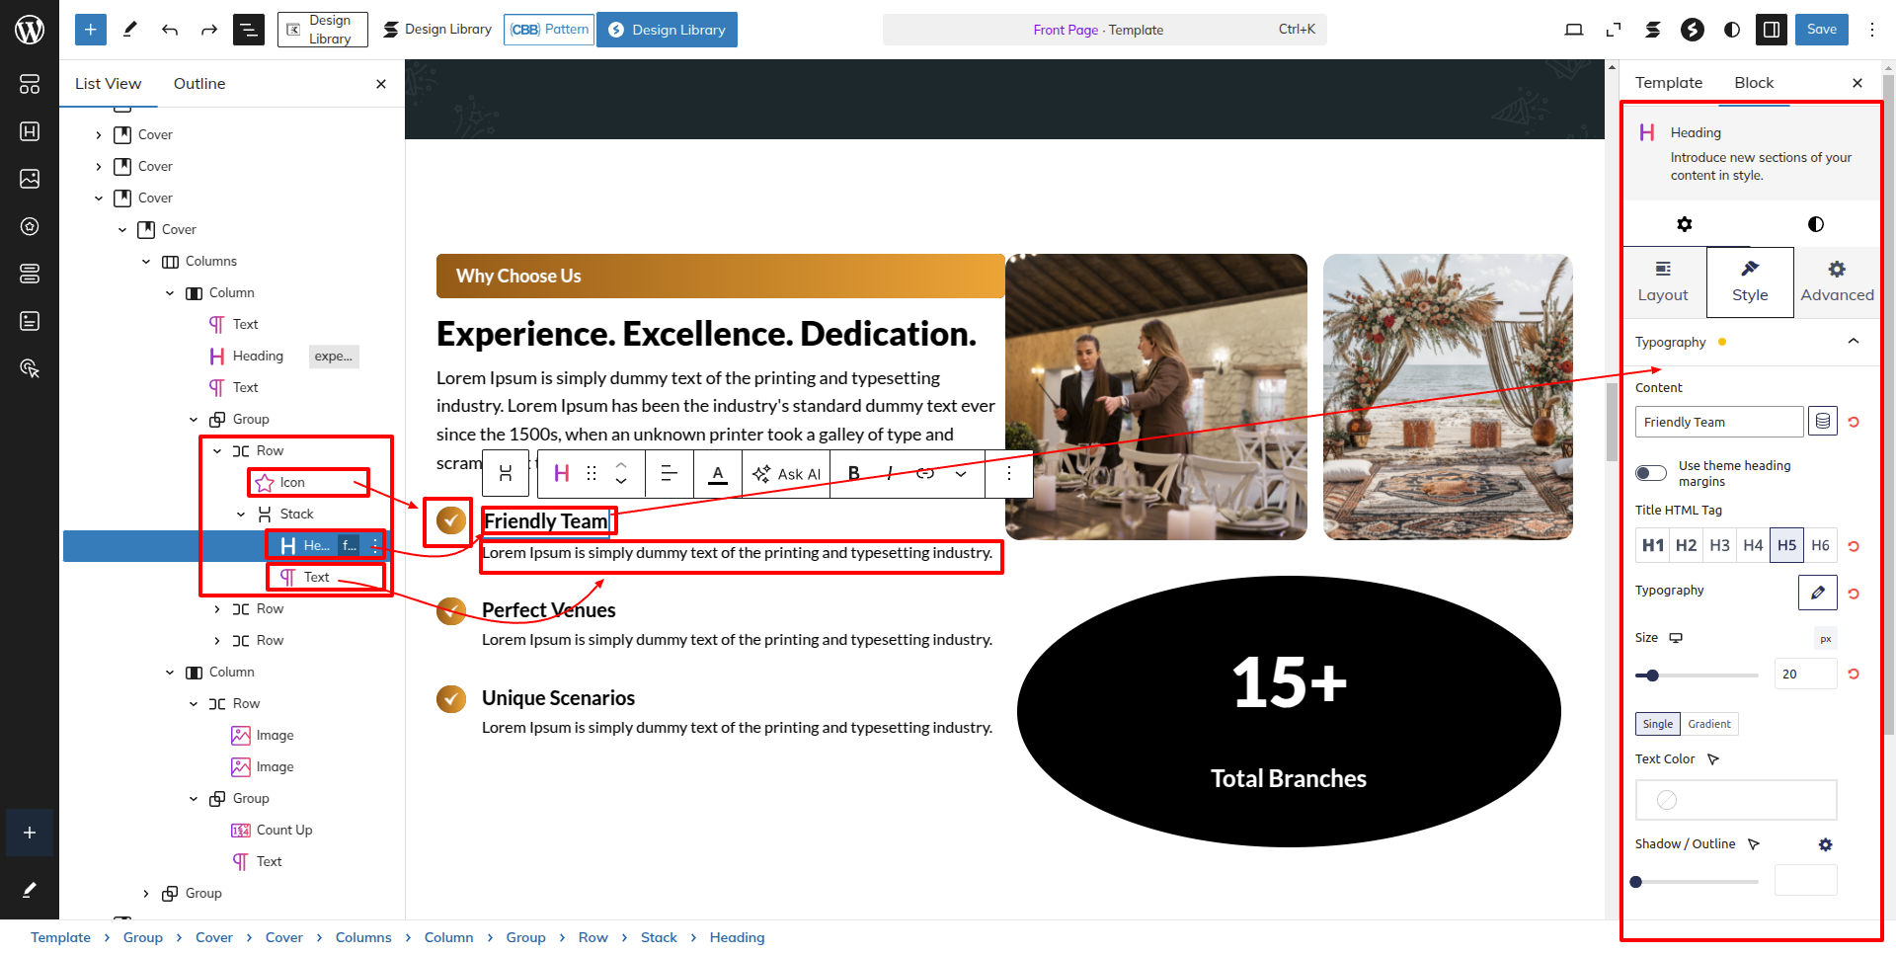Click the dynamic content database icon
This screenshot has width=1896, height=954.
coord(1823,422)
